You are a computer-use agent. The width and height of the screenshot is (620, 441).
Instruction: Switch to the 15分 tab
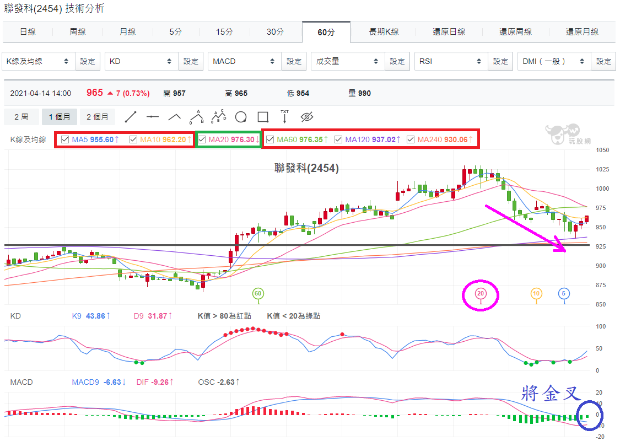click(224, 32)
